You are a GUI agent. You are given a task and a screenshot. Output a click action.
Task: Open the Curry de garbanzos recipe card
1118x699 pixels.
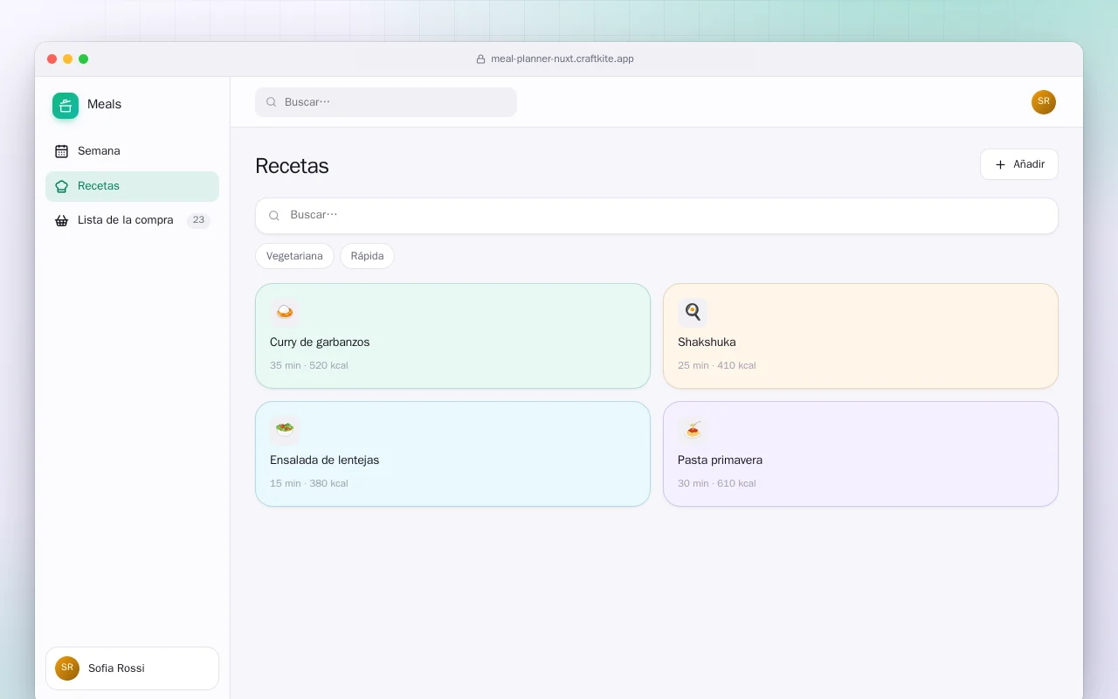click(x=452, y=336)
